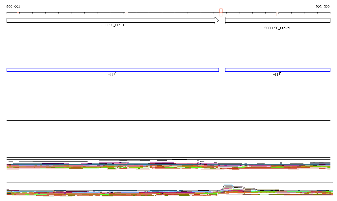Click the 900 001 start coordinate label
Screen dimensions: 337x201
click(x=13, y=7)
